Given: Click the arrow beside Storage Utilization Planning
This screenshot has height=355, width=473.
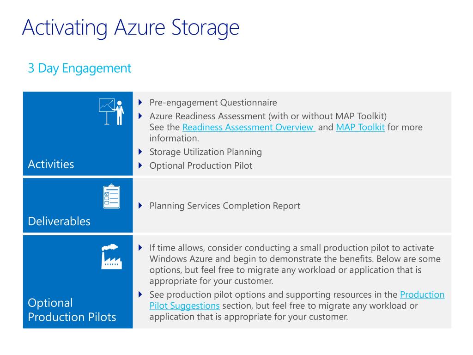Looking at the screenshot, I should click(140, 152).
